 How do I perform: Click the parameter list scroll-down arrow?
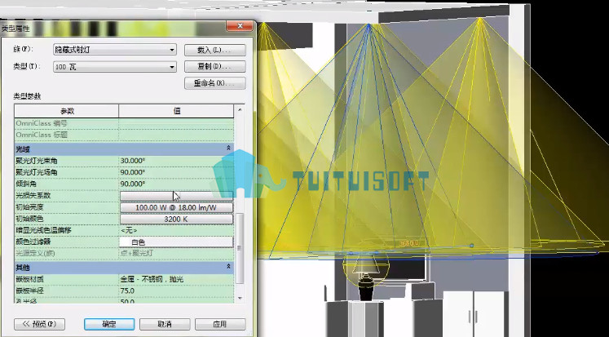240,298
